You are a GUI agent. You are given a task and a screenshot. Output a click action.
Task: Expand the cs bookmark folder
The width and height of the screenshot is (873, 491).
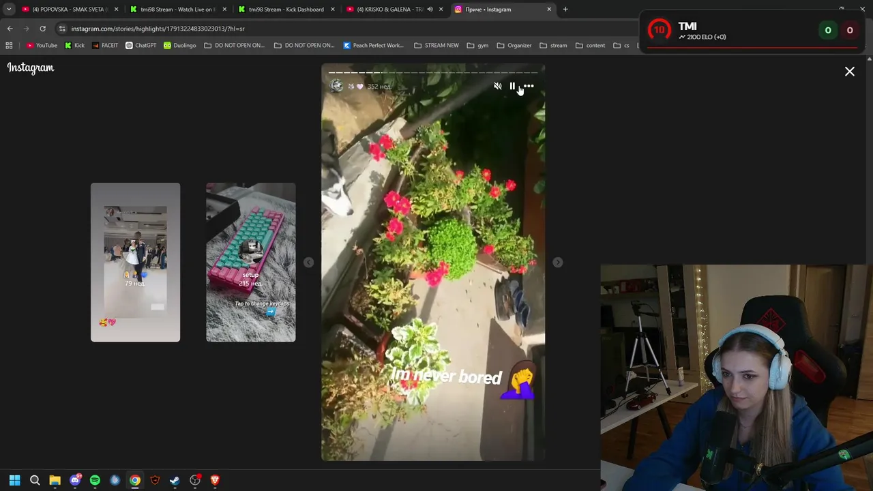pyautogui.click(x=621, y=46)
